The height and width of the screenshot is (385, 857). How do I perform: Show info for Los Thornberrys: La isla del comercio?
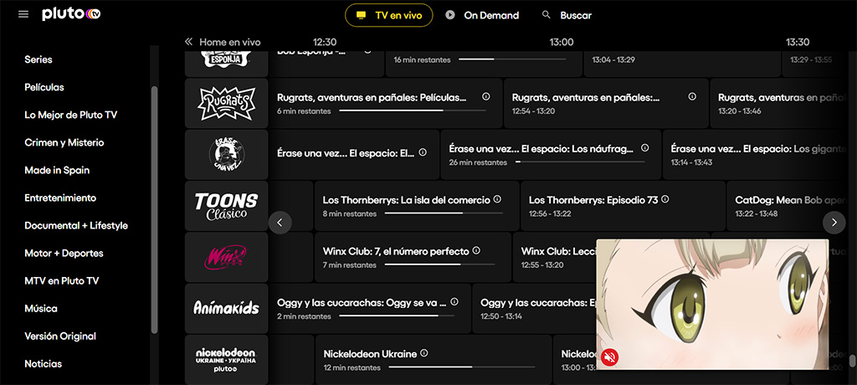[x=497, y=199]
